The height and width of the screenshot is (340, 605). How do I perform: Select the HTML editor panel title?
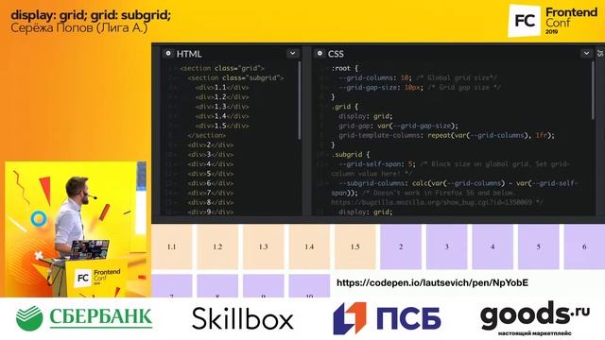(x=189, y=54)
